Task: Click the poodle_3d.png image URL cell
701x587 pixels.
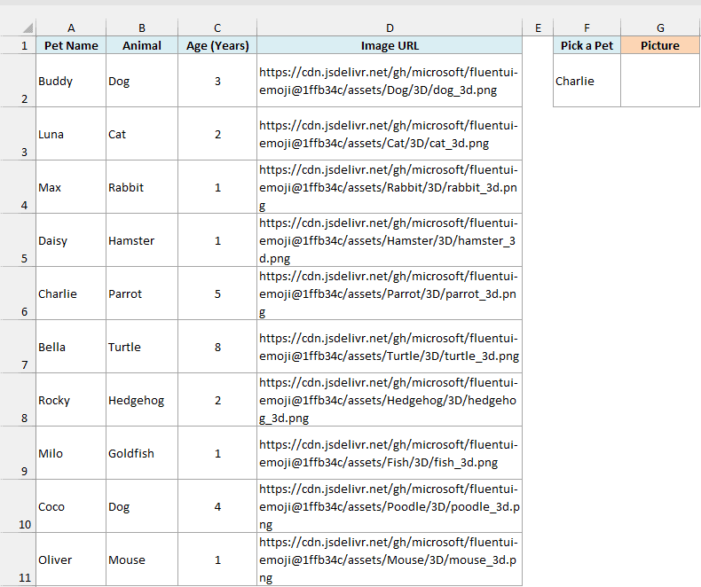Action: tap(390, 505)
